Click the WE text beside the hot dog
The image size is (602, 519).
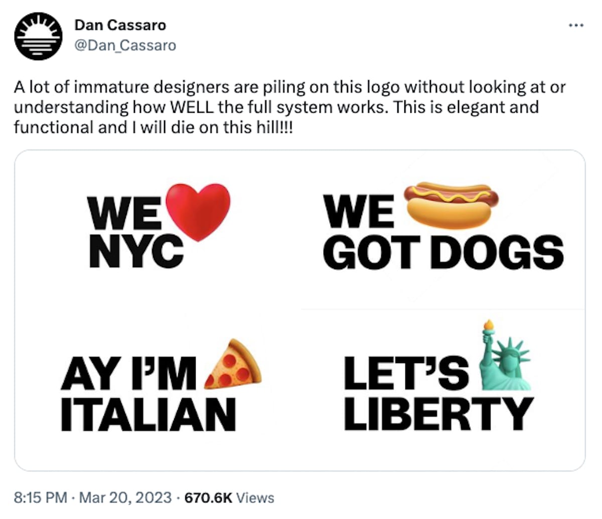click(359, 212)
